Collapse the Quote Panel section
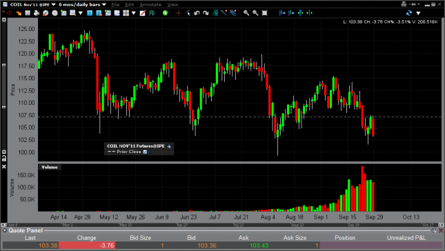Screen dimensions: 445x251 5,230
